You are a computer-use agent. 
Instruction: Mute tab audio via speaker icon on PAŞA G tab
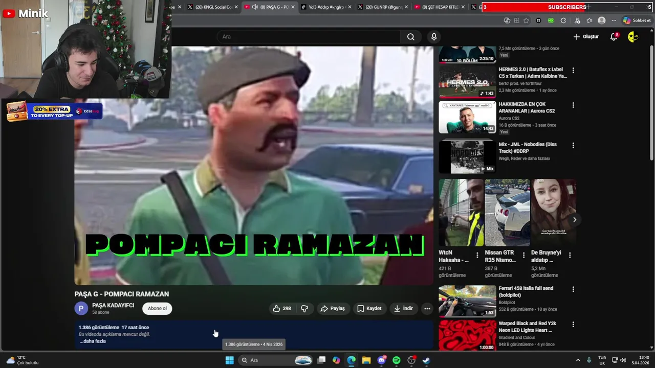click(x=255, y=7)
